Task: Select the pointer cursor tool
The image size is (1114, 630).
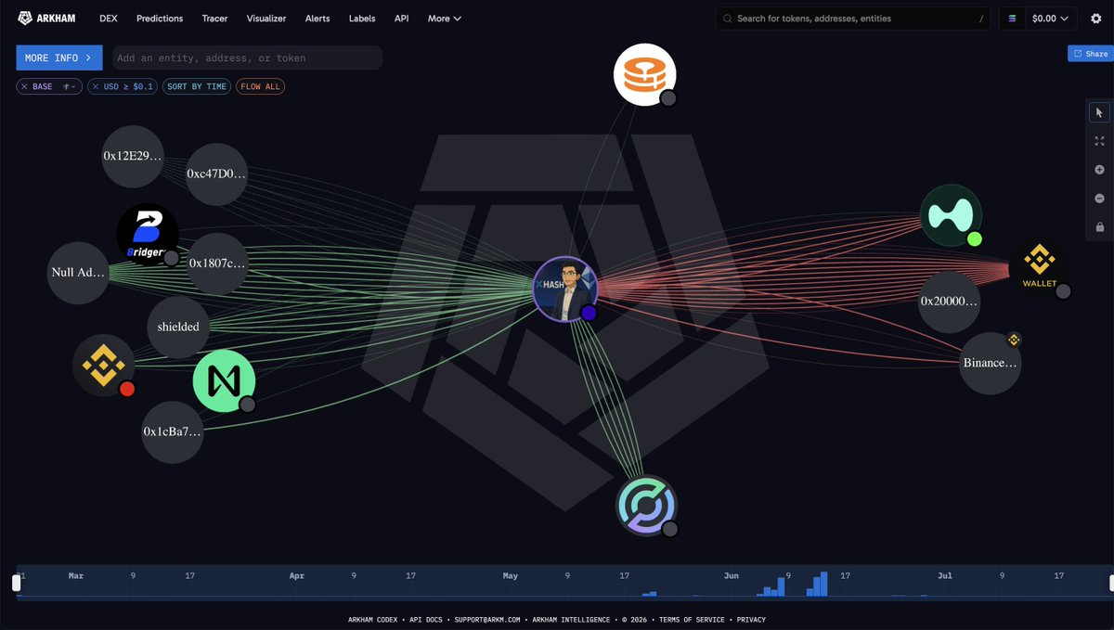Action: click(x=1099, y=112)
